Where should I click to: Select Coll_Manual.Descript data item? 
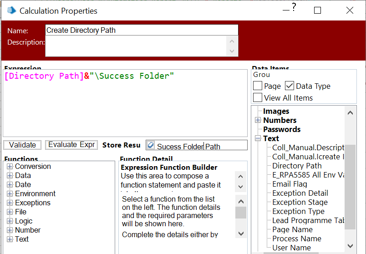[x=308, y=147]
